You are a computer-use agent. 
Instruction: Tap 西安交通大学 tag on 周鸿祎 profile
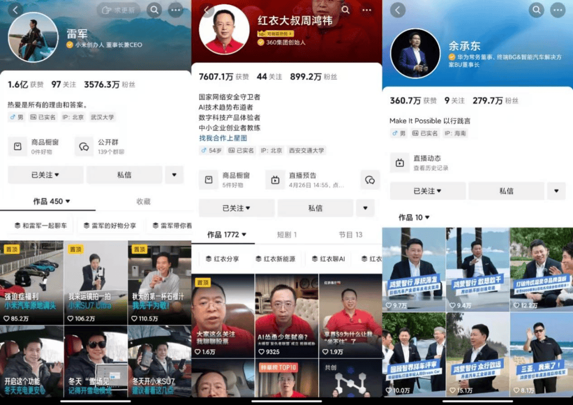coord(306,150)
